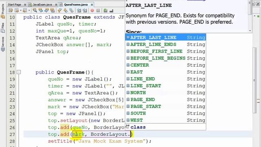
Task: Open the Forward navigation history dropdown arrow
Action: [29, 11]
